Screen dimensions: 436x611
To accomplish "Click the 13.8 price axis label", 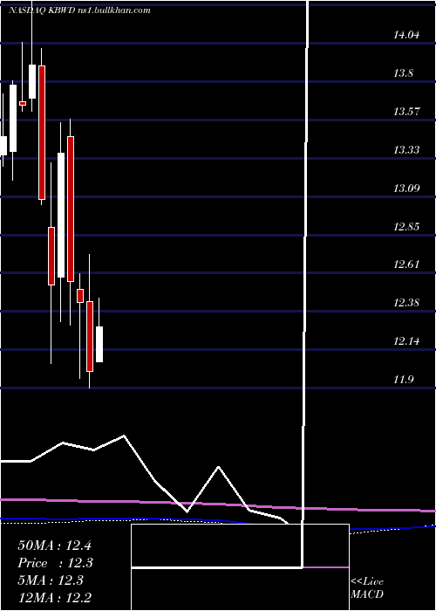I will pyautogui.click(x=403, y=73).
